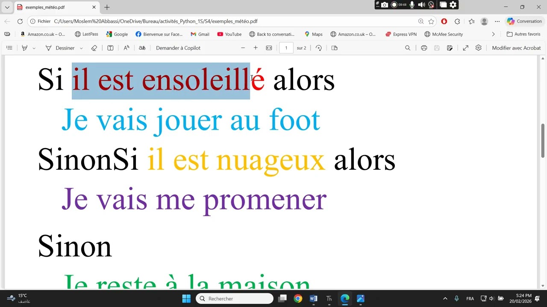Open Task View on the taskbar

282,298
